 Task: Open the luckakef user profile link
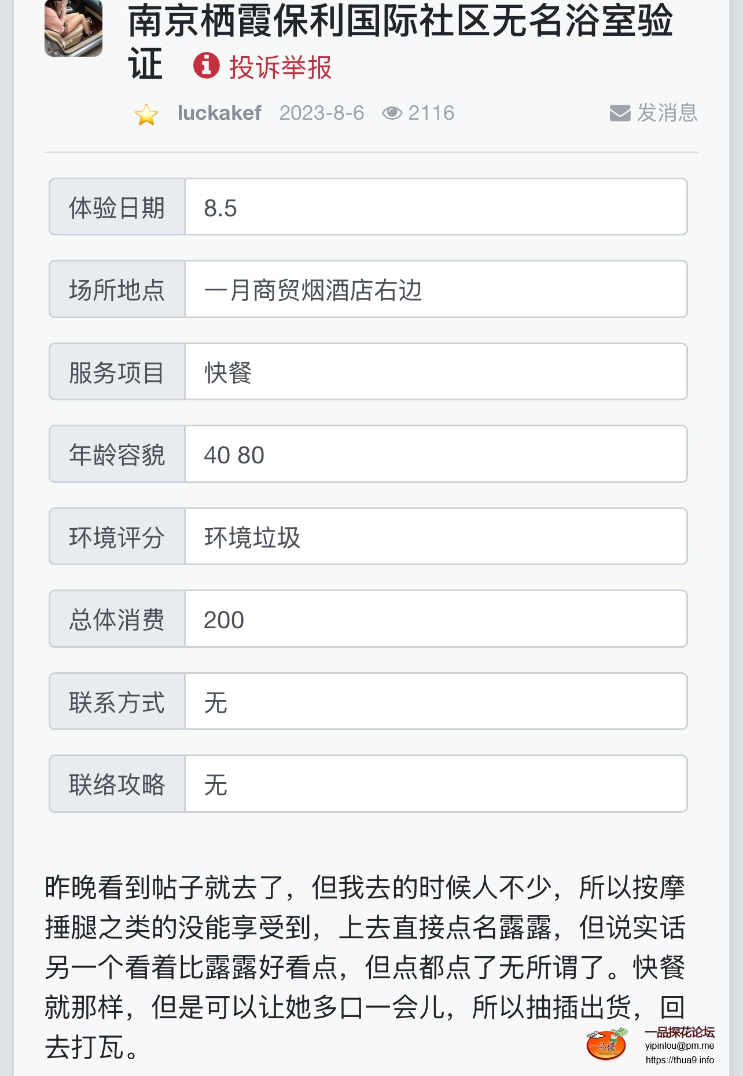pyautogui.click(x=219, y=113)
